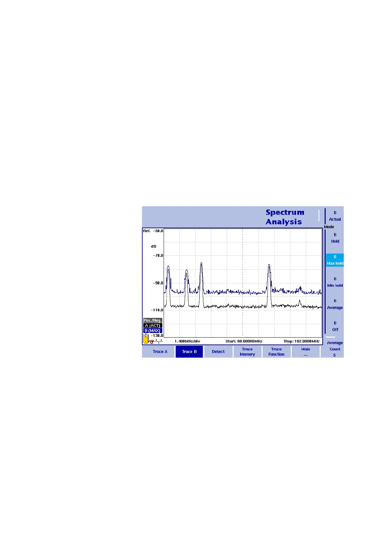Click the Spectrum Analysis title
The height and width of the screenshot is (553, 391).
click(285, 217)
